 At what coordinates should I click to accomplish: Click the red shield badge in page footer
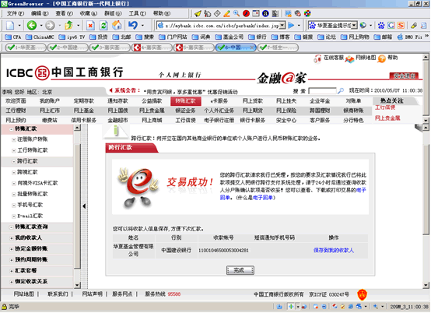[x=362, y=294]
